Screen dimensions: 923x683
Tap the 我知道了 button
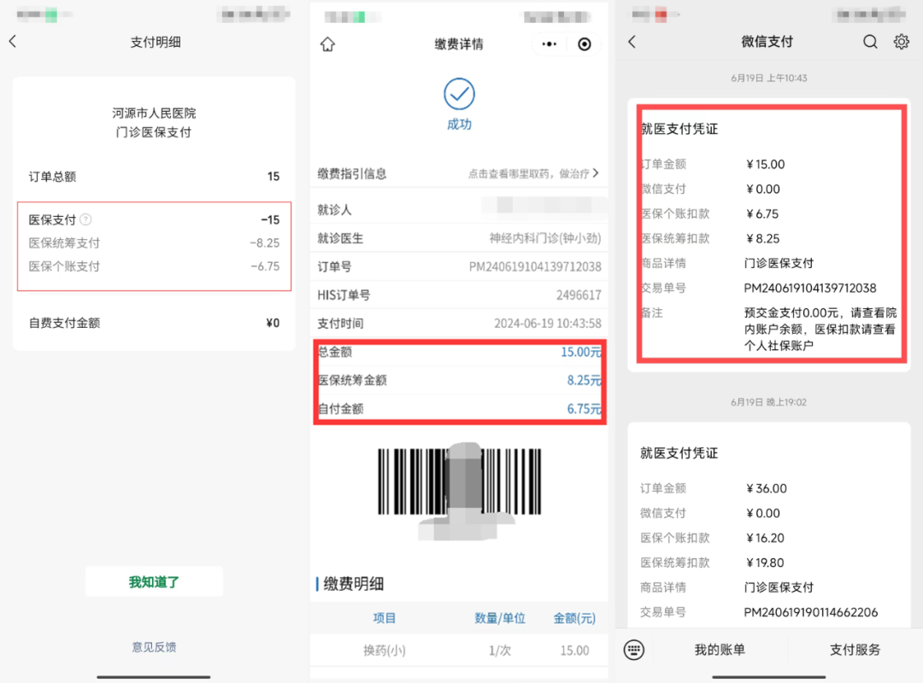[154, 581]
